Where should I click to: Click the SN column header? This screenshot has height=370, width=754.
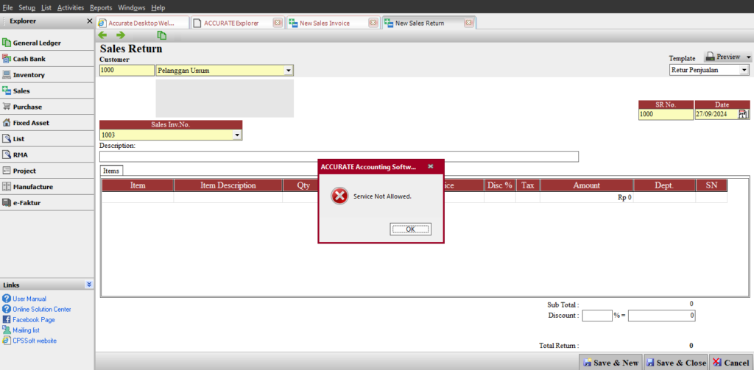click(711, 185)
